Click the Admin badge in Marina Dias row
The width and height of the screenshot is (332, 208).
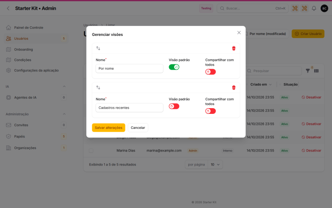point(193,151)
